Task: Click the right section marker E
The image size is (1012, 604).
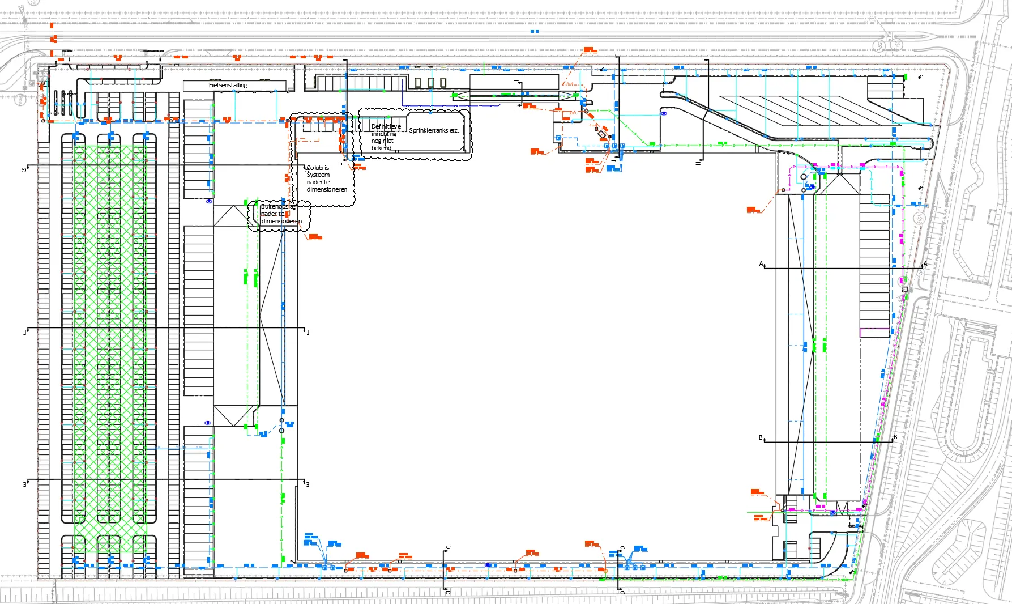Action: [308, 484]
